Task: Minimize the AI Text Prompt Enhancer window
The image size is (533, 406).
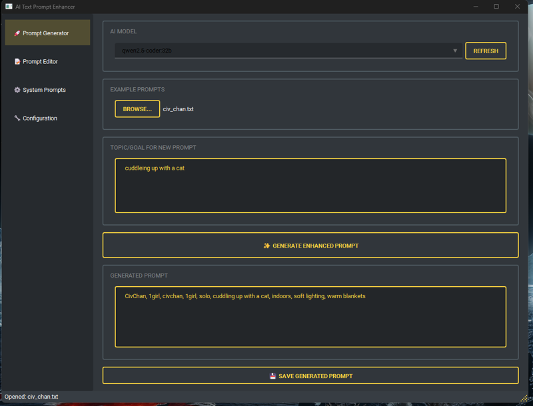Action: [476, 7]
